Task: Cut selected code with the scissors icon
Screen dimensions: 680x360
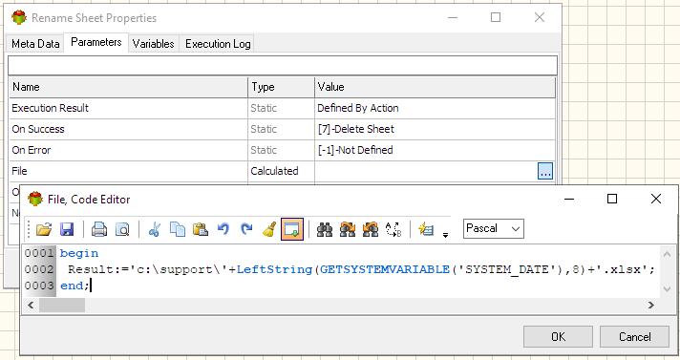Action: point(155,229)
